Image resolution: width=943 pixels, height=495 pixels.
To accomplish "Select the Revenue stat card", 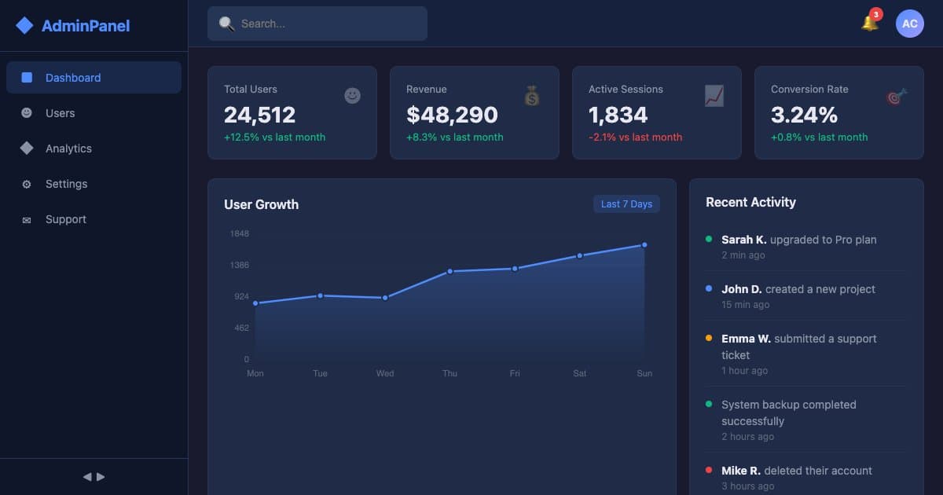I will (x=475, y=112).
